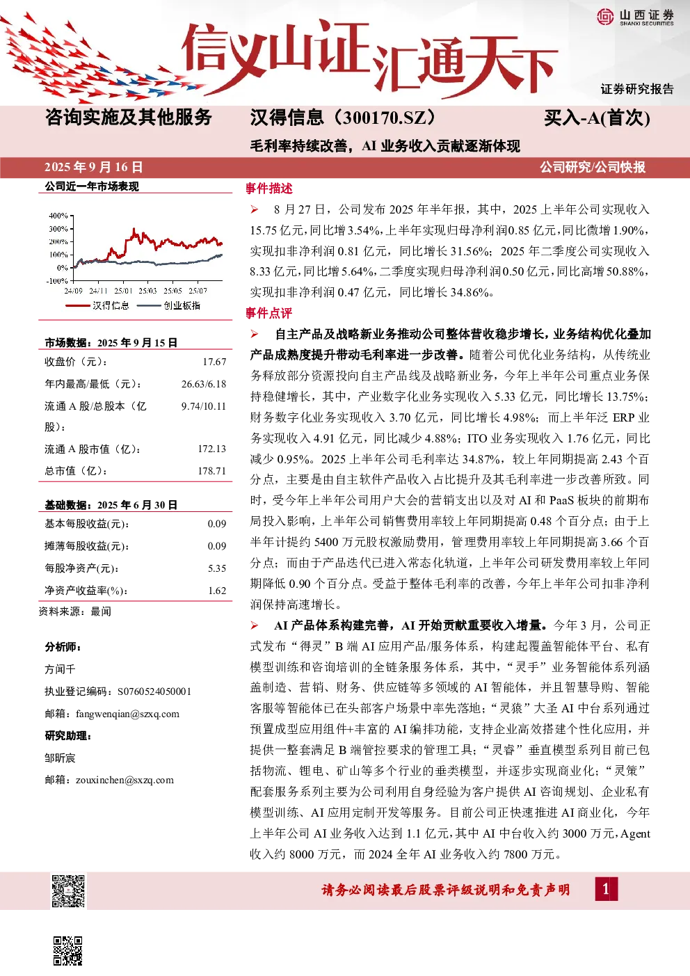Click the arrow bullet before 'AI 产品体系构建完善'
The image size is (690, 976).
click(255, 625)
